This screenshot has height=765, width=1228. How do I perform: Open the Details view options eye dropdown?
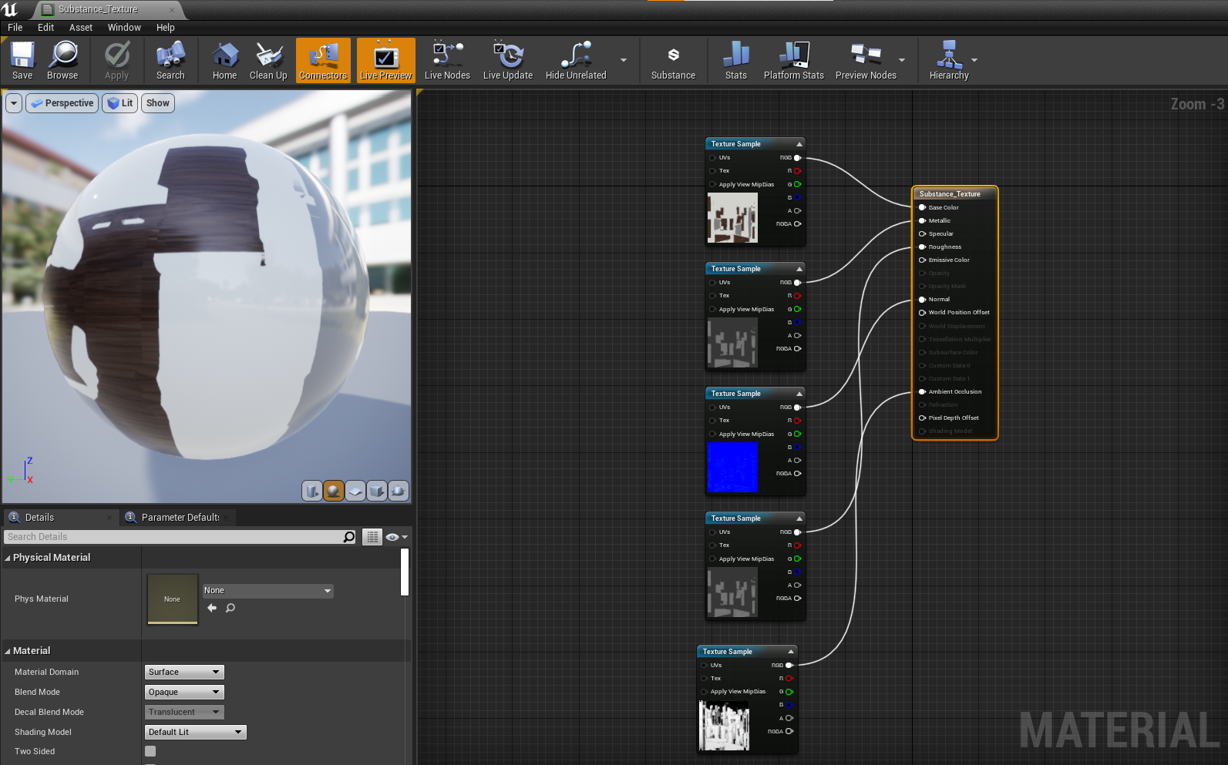pyautogui.click(x=396, y=537)
